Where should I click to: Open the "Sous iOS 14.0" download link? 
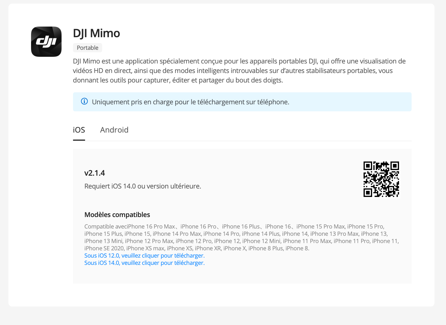coord(144,263)
